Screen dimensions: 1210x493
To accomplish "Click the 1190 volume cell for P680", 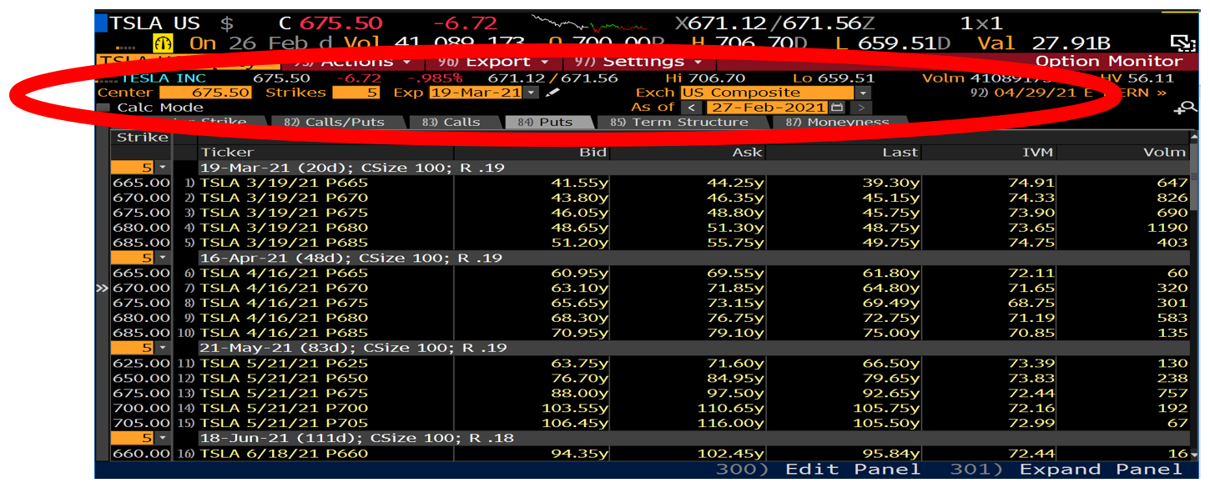I will click(1167, 227).
